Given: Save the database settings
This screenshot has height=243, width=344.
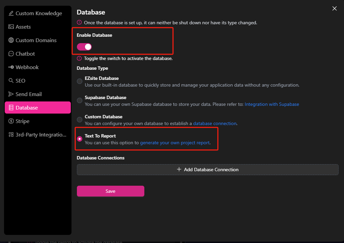Looking at the screenshot, I should point(111,191).
